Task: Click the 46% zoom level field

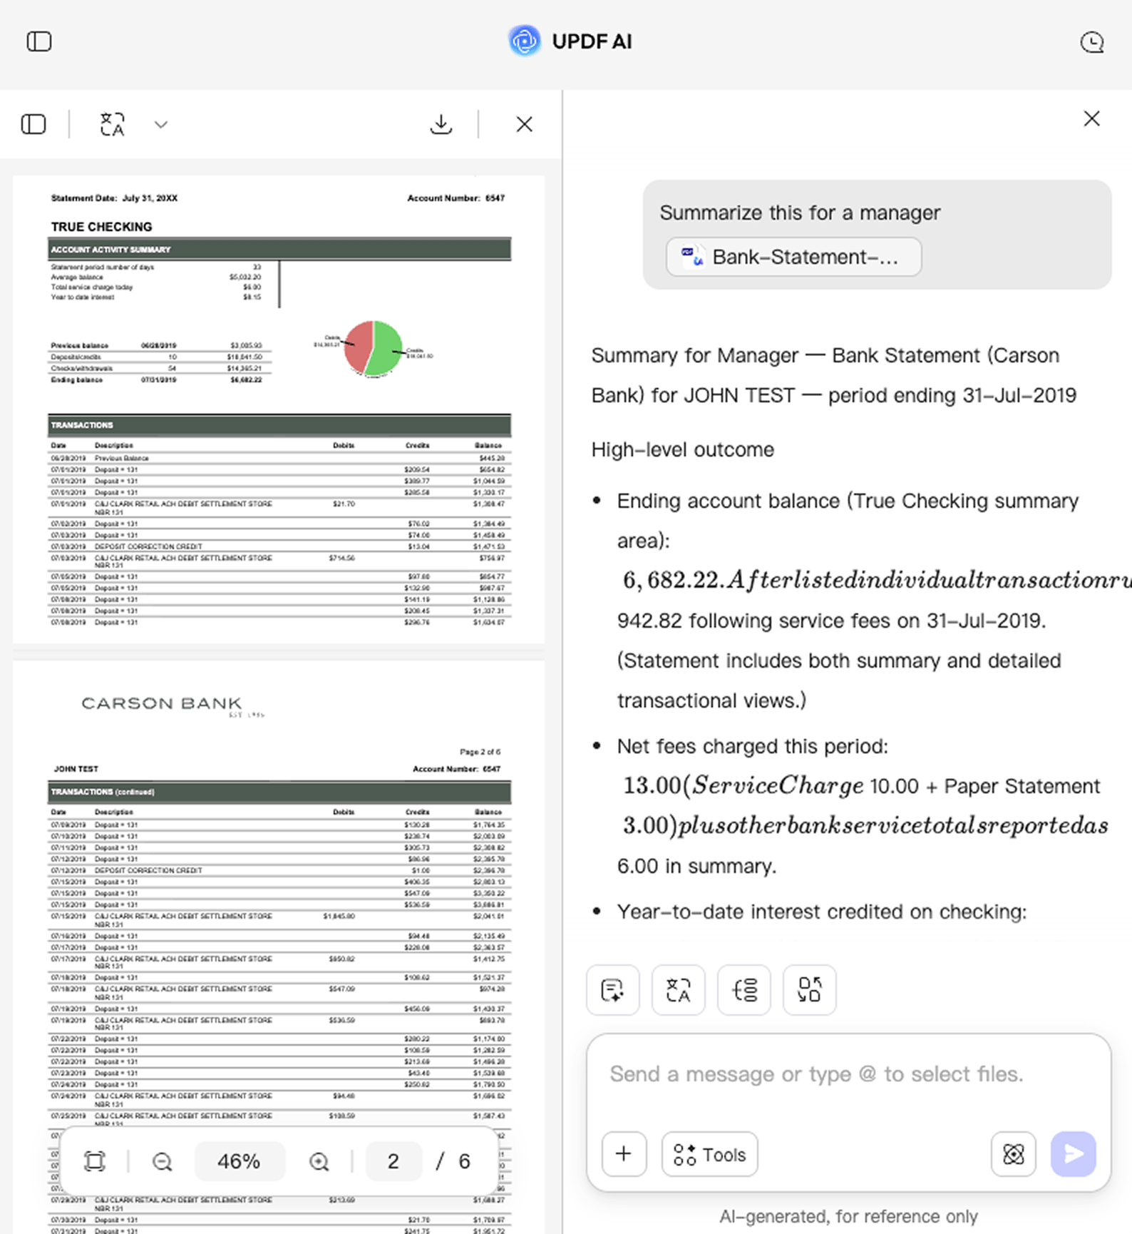Action: point(239,1161)
